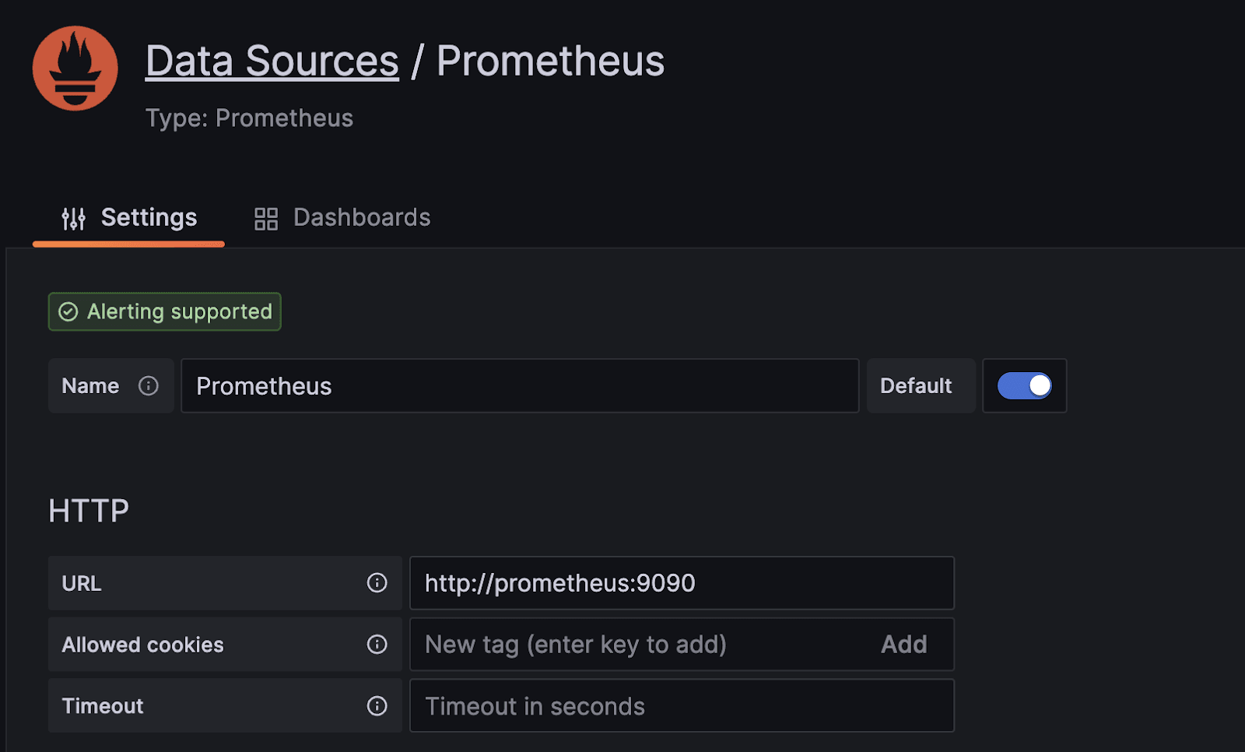Click the Prometheus flame logo icon
The height and width of the screenshot is (752, 1245).
point(75,69)
